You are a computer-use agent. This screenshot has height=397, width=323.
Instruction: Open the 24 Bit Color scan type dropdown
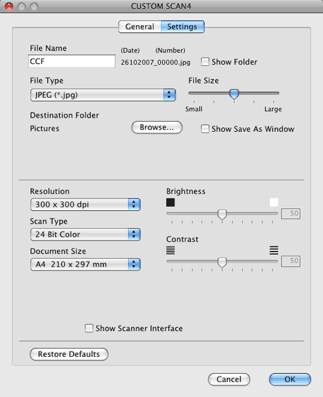tap(85, 234)
